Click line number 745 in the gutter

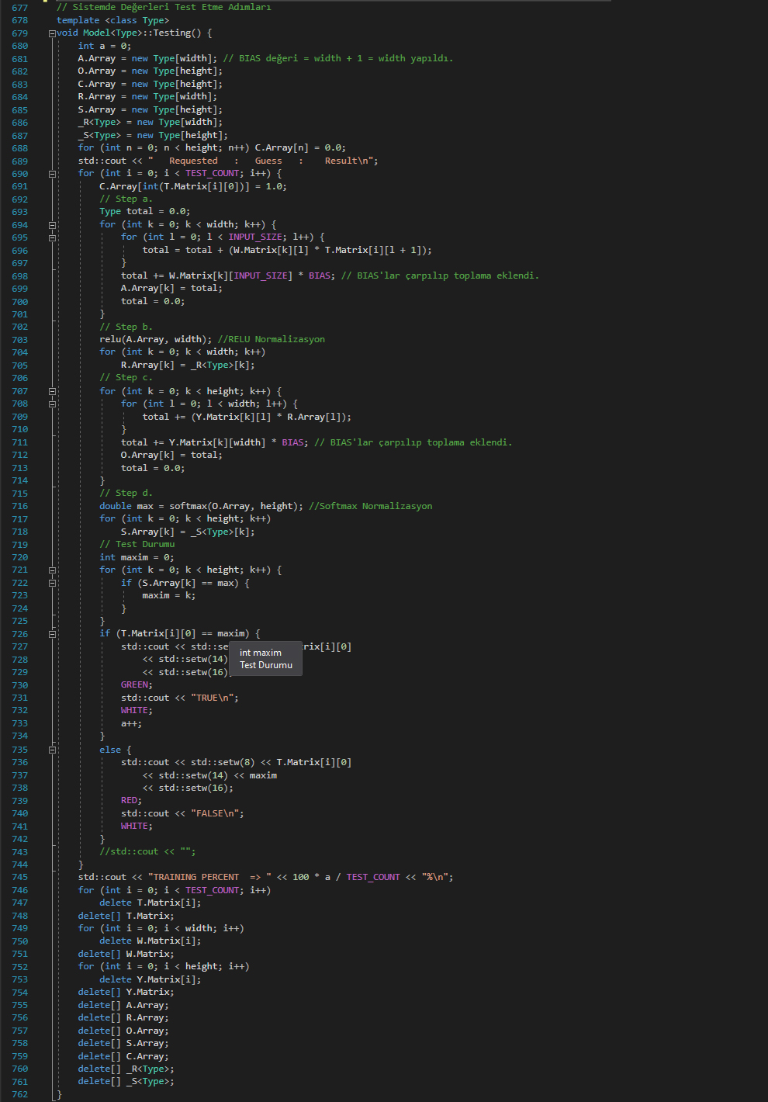19,878
